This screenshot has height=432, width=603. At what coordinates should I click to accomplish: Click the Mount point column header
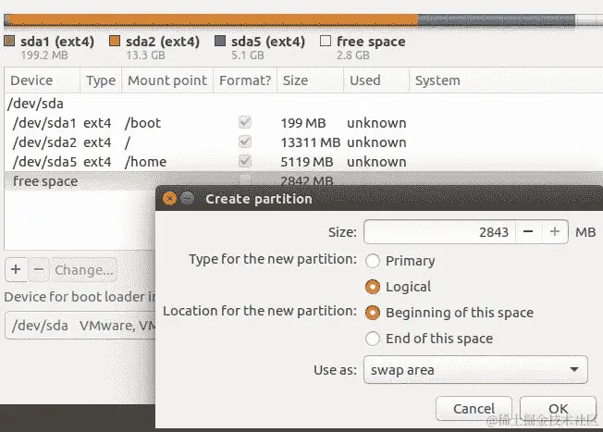167,80
